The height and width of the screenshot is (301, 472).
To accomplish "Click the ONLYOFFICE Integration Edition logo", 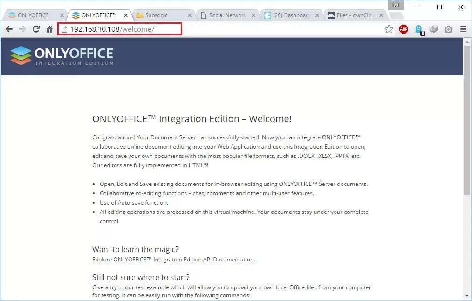I will tap(62, 56).
